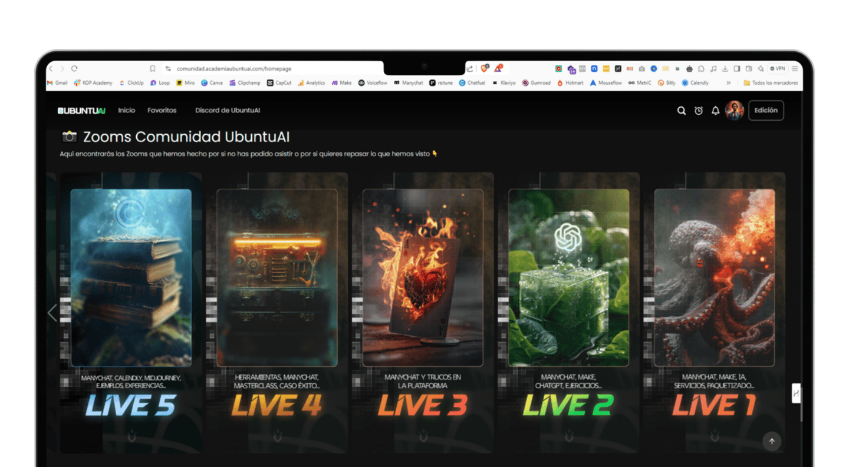The image size is (849, 467).
Task: Open the LIVE 2 ChatGPT cube thumbnail
Action: pos(569,278)
